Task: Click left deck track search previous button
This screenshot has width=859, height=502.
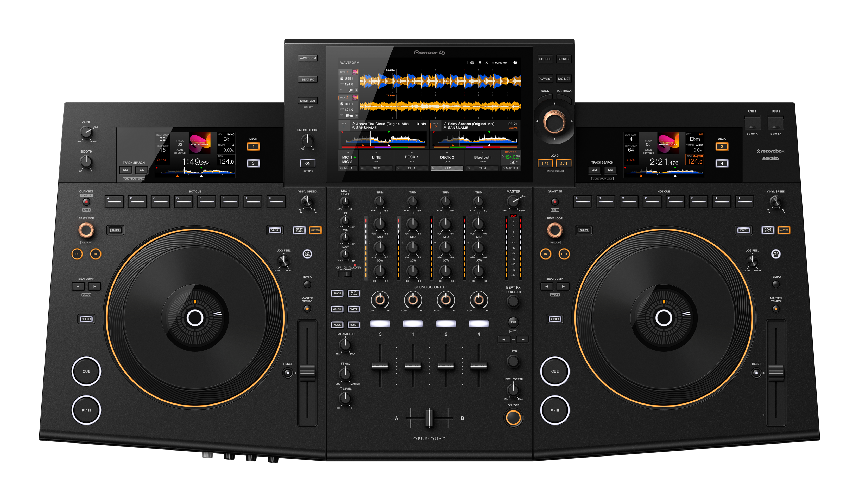Action: (x=125, y=170)
